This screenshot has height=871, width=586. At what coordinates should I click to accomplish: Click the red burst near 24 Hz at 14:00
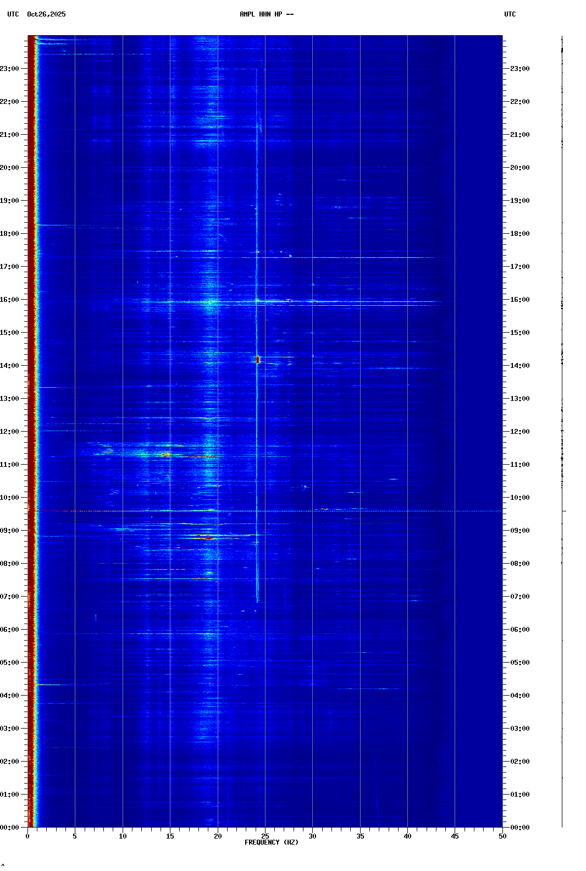click(x=257, y=360)
